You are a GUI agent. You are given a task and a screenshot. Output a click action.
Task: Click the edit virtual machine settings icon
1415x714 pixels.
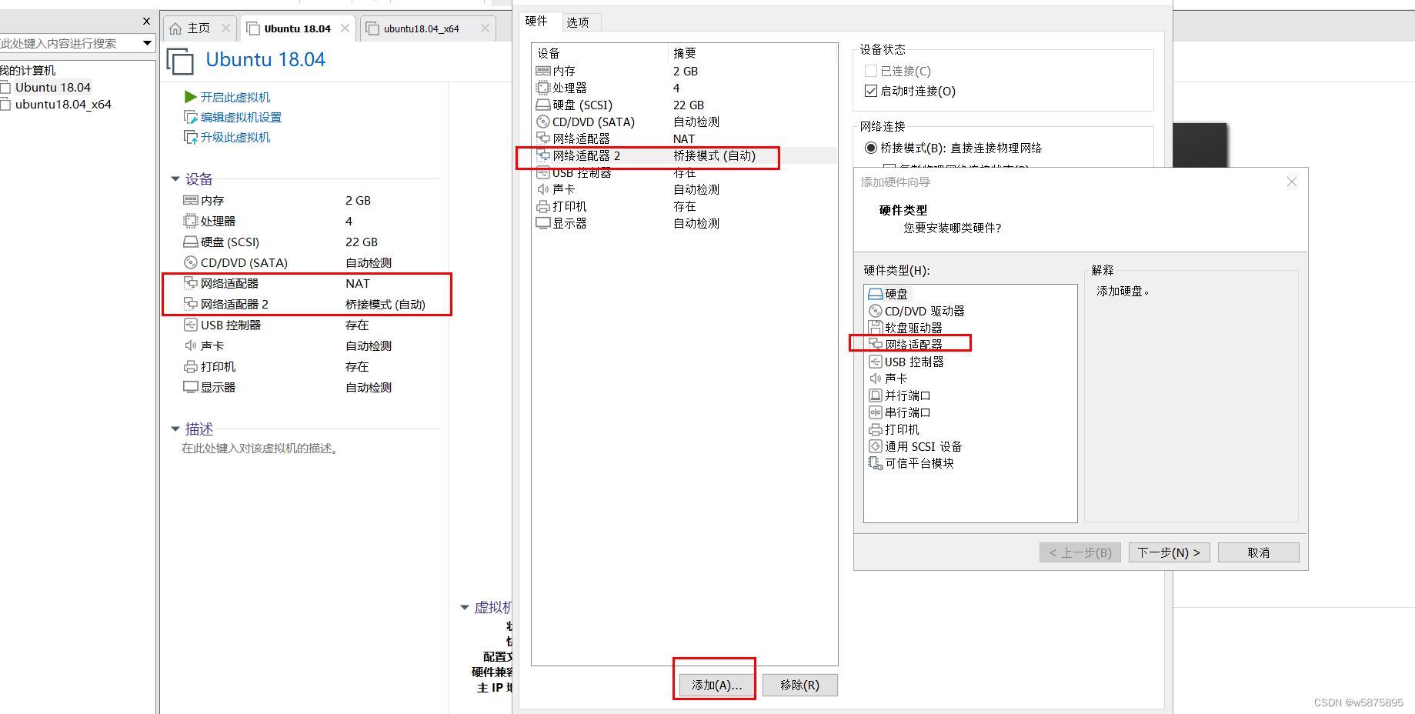(x=191, y=117)
